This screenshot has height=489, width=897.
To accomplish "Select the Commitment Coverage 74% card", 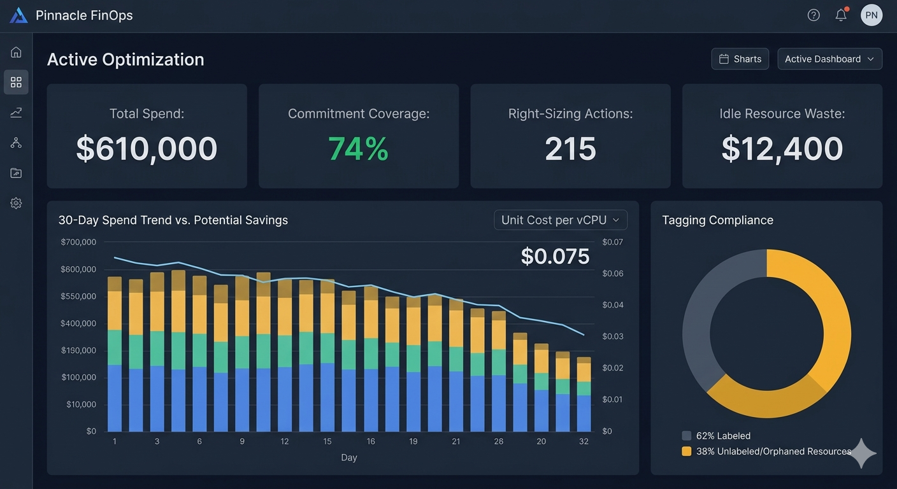I will (359, 136).
